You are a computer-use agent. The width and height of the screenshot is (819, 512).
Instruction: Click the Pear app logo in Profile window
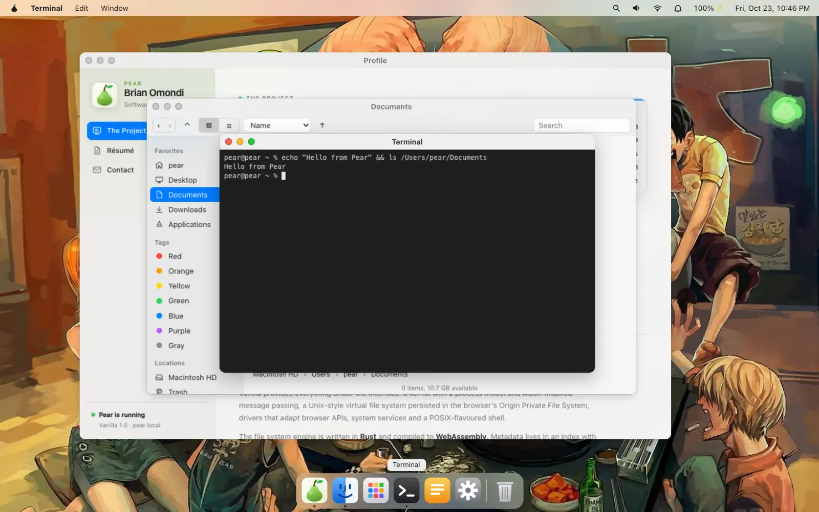[105, 95]
